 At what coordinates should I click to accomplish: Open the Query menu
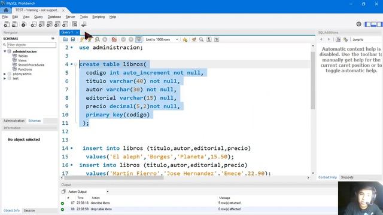point(38,17)
